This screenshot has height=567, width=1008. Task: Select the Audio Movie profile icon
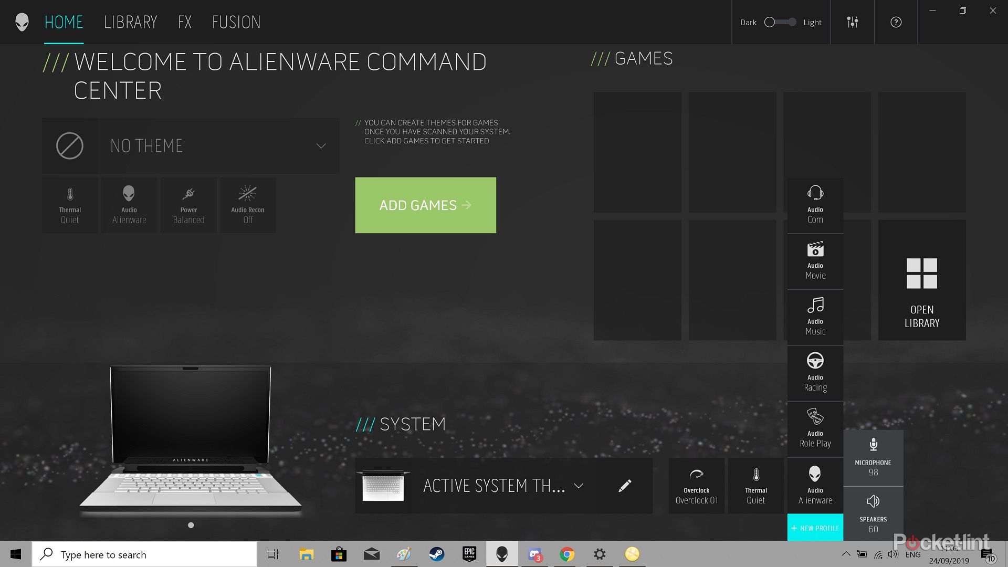(815, 260)
